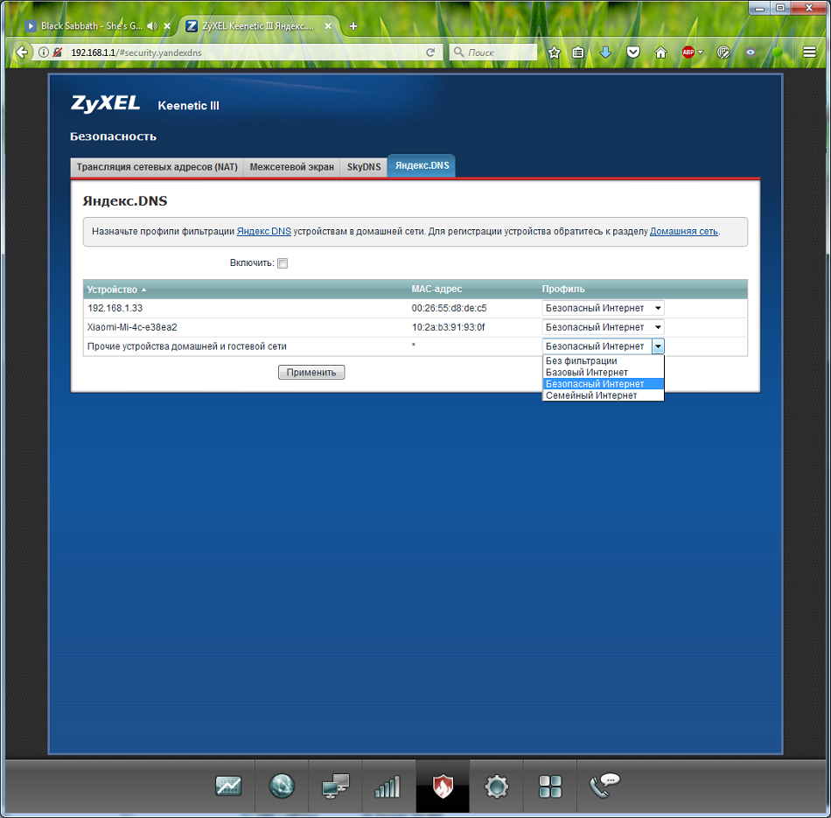
Task: Open the Яндекс DNS link
Action: [264, 231]
